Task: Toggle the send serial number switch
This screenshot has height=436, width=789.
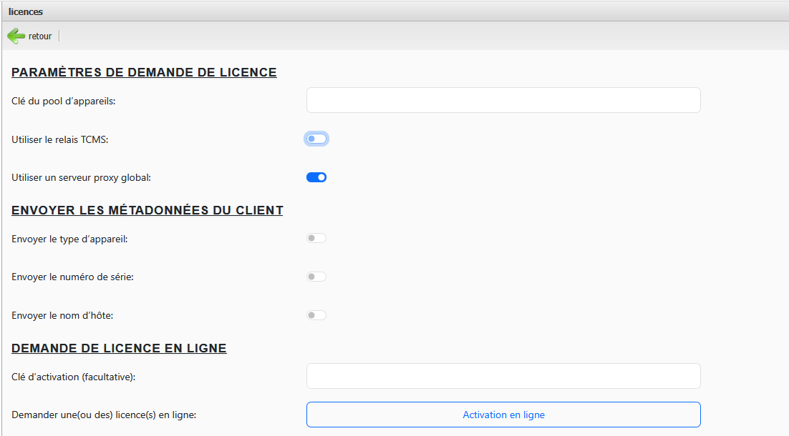Action: point(316,277)
